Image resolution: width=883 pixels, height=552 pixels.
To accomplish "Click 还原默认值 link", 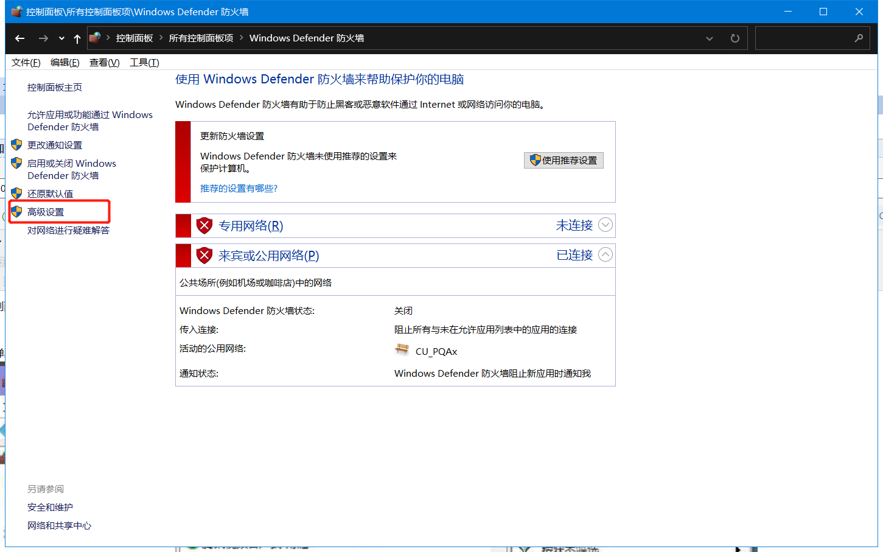I will pos(51,194).
